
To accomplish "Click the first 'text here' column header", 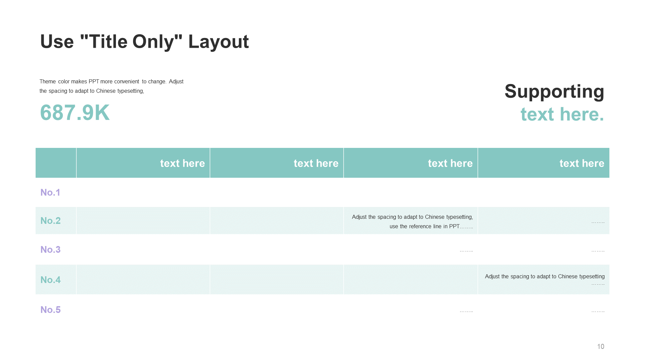I will point(182,163).
